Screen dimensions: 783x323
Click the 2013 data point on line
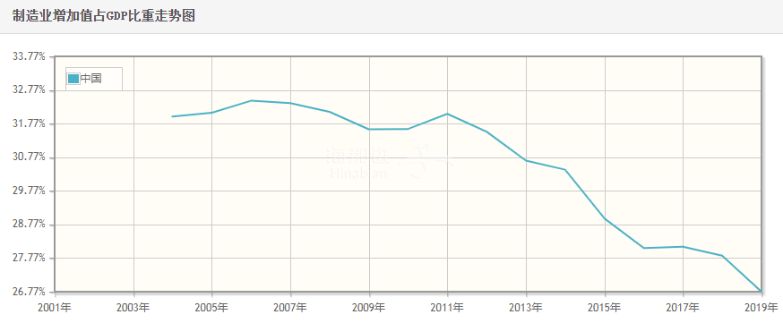coord(526,160)
